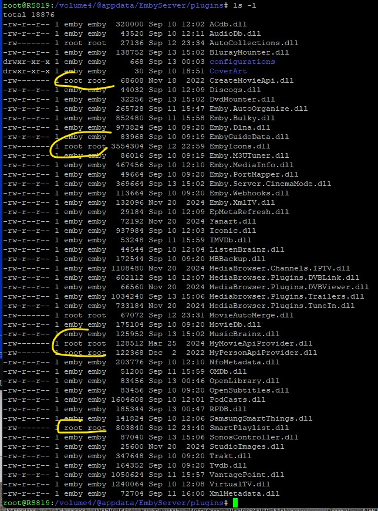Select the Emby.Bulky.dll entry

[242, 119]
